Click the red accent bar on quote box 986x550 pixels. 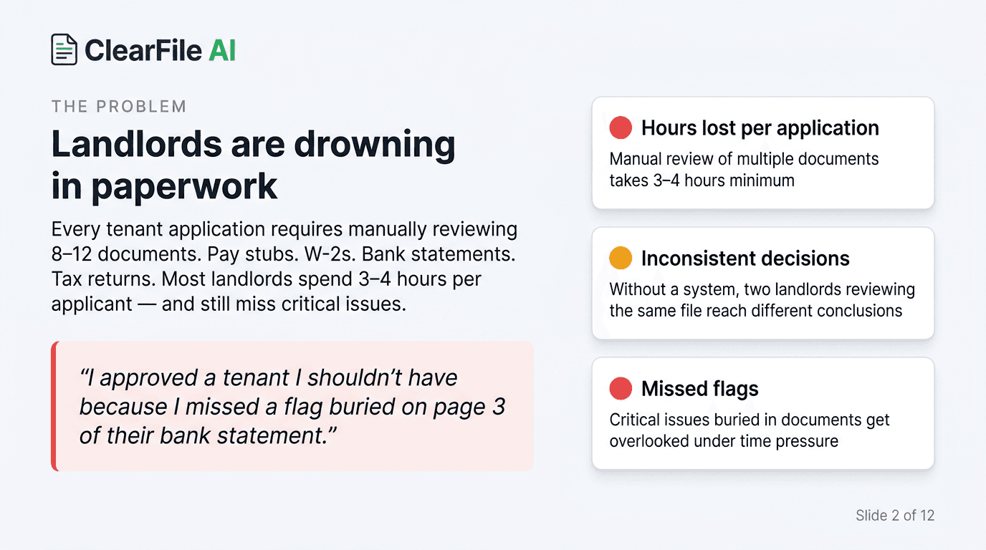pos(54,406)
